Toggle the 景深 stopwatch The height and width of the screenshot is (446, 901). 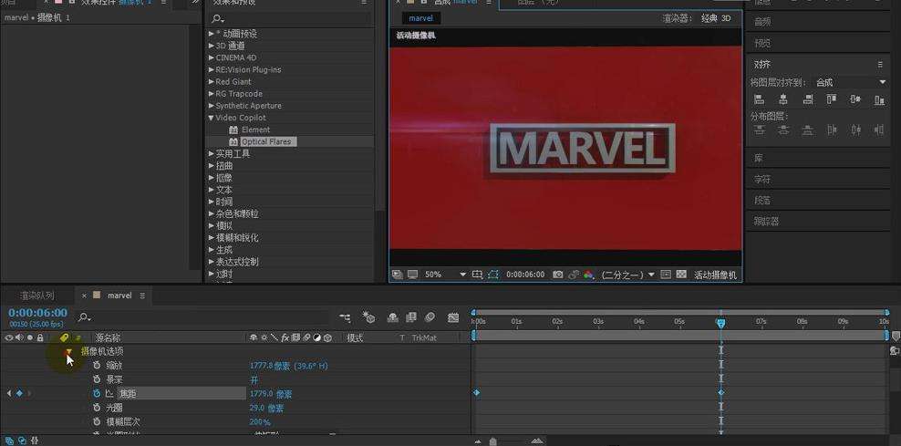coord(97,380)
